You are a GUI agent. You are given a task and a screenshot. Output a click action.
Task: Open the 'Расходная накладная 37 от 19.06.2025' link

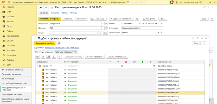(62, 48)
